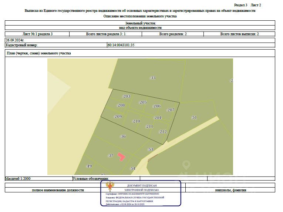Click parcel label :203 on the plan

126,96
